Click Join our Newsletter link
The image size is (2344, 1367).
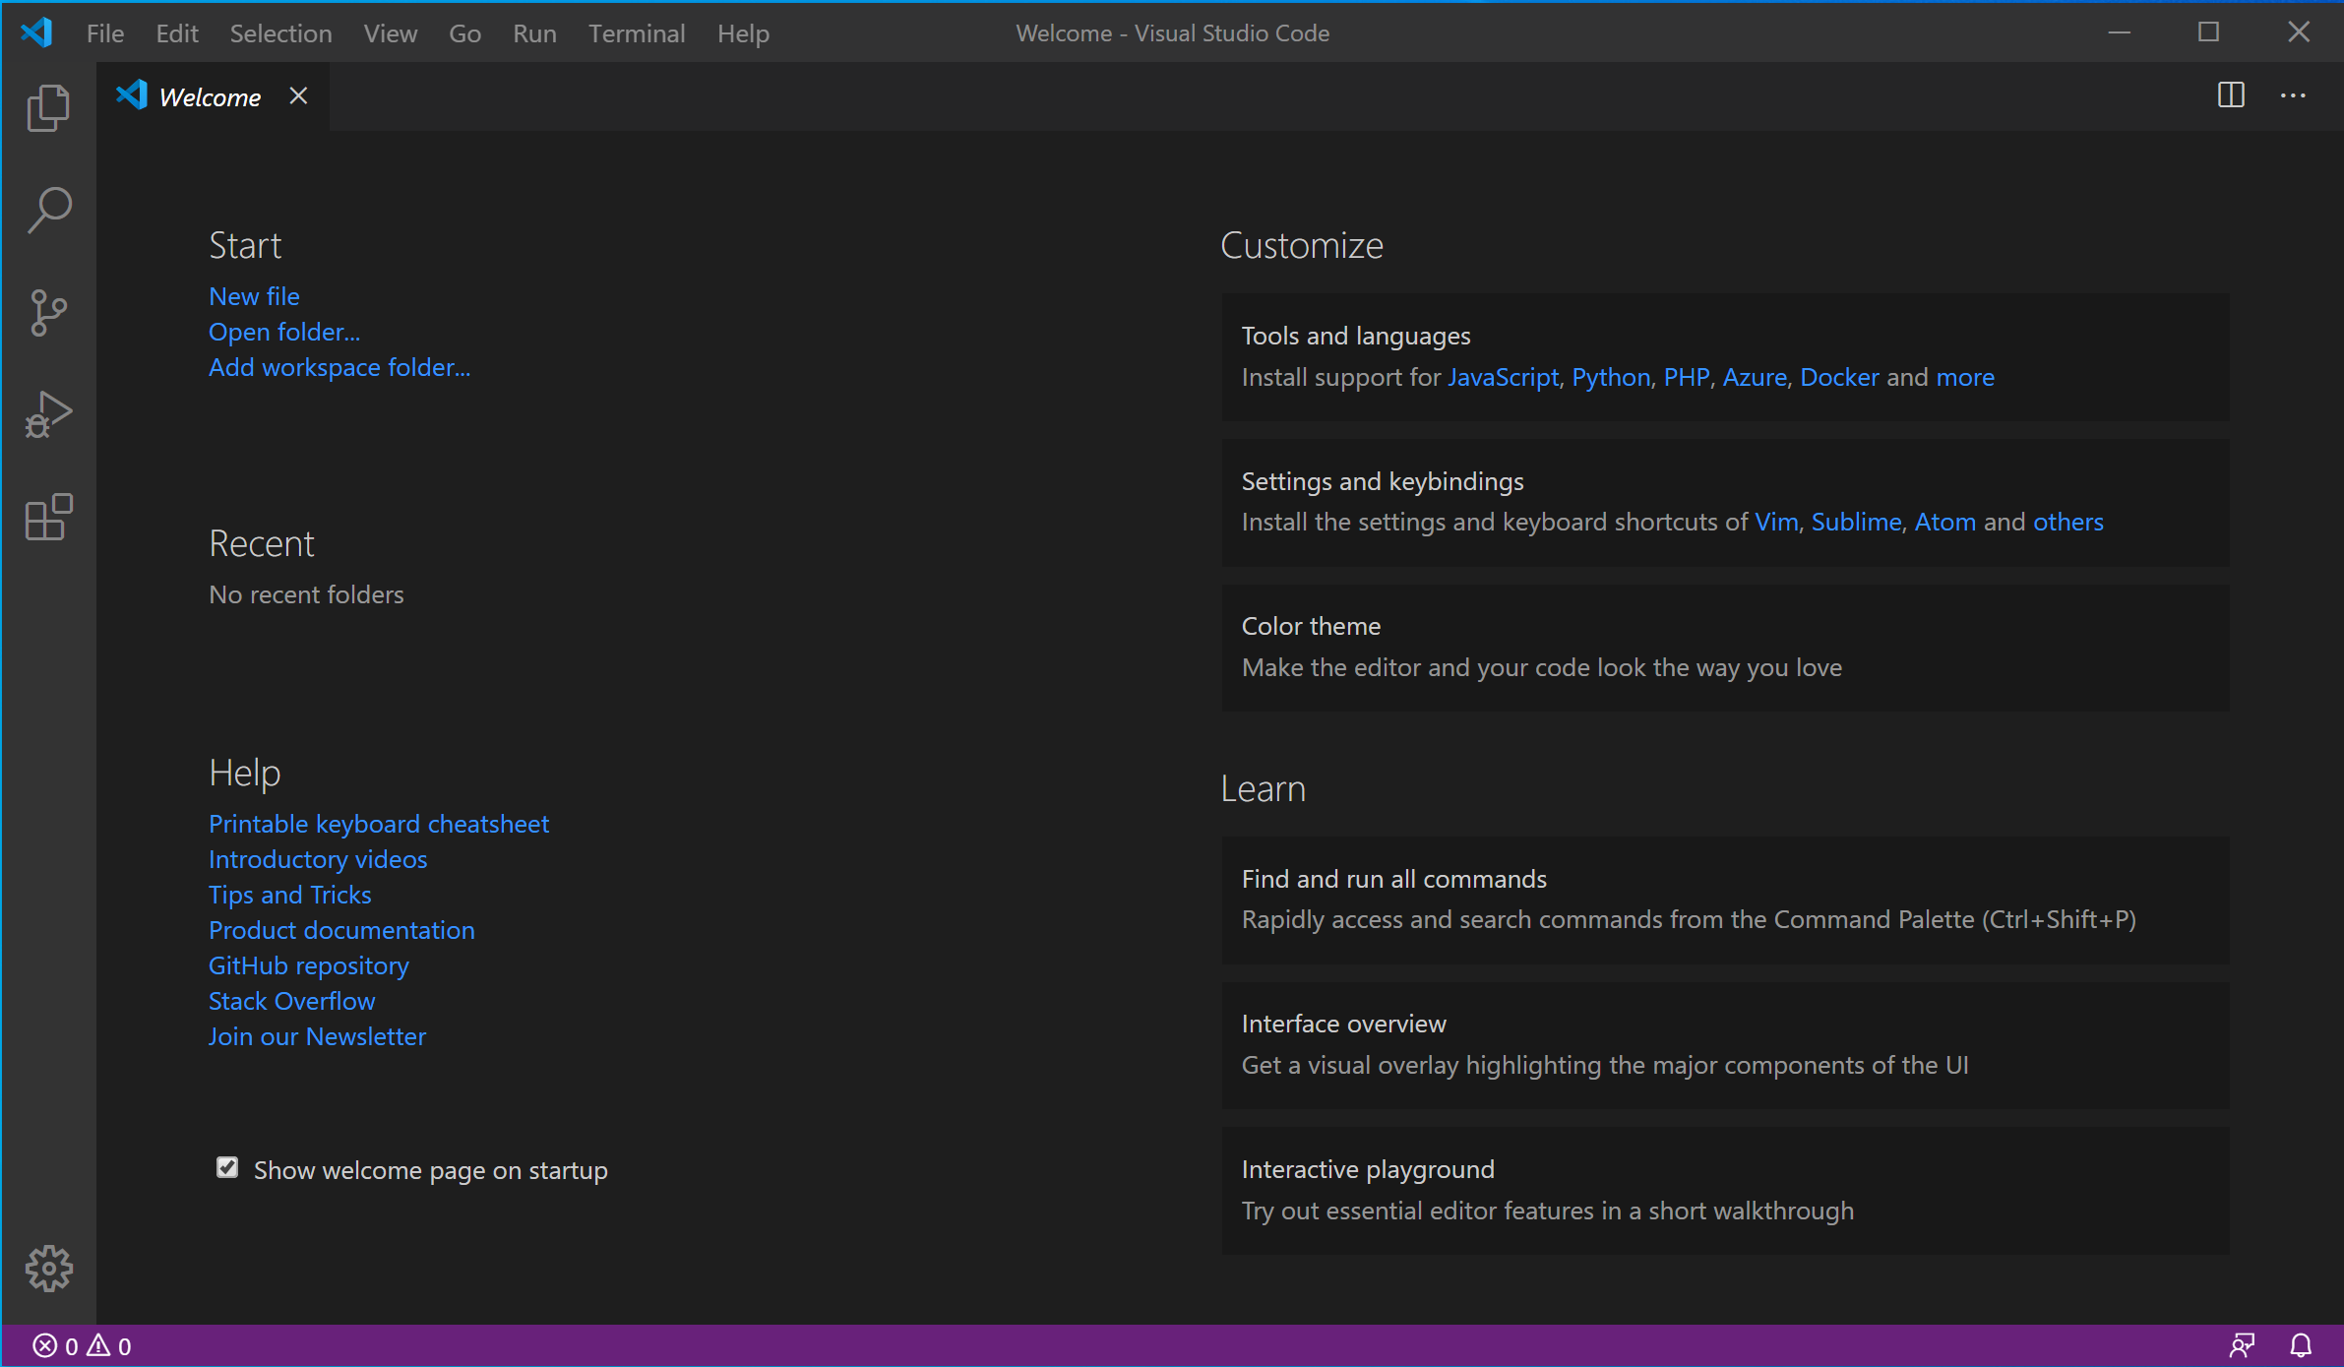[317, 1036]
